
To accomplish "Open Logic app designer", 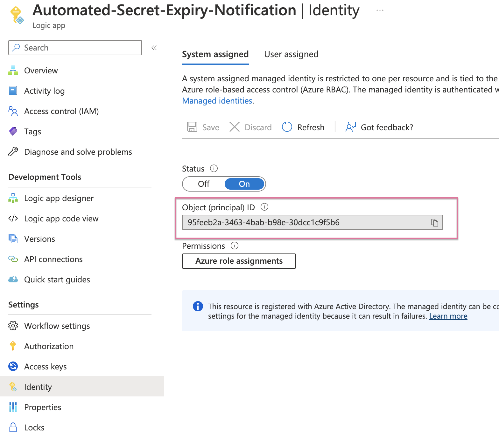I will pyautogui.click(x=59, y=198).
